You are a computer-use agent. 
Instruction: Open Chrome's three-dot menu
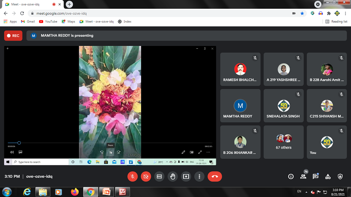(x=345, y=13)
